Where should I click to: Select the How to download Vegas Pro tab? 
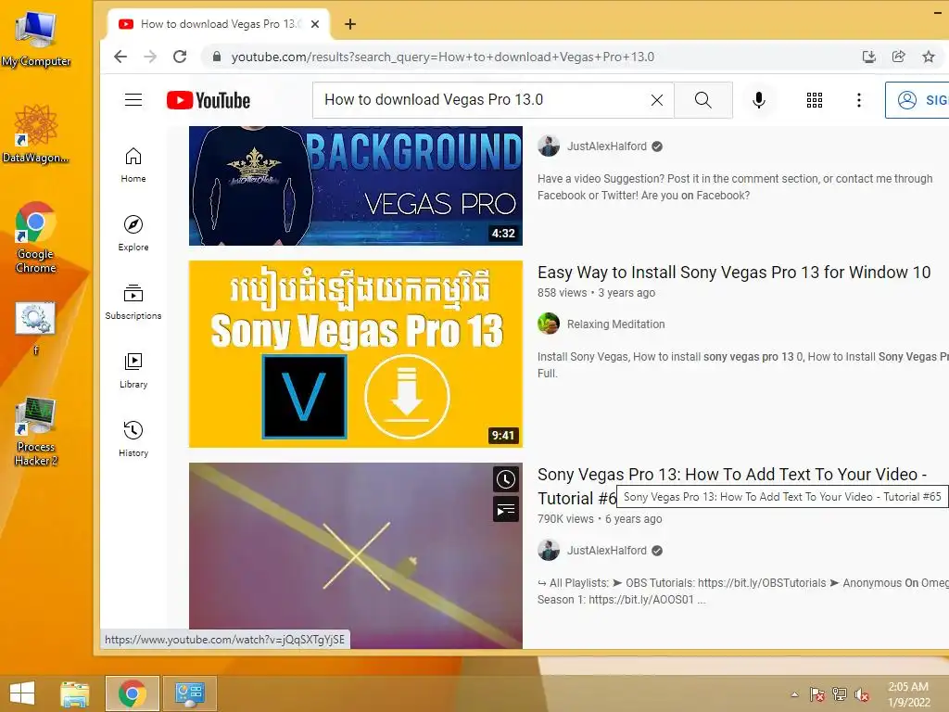point(219,24)
